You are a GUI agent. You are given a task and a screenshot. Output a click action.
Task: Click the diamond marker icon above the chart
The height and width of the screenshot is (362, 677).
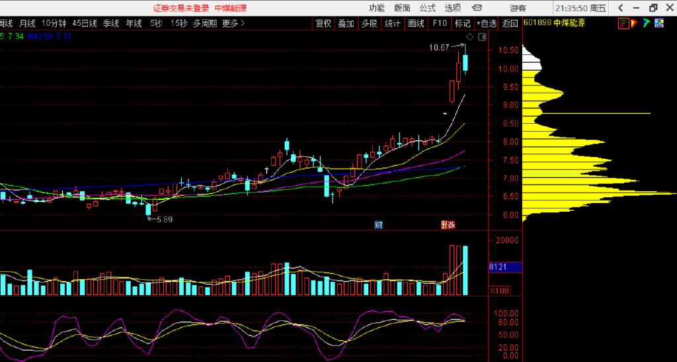469,36
